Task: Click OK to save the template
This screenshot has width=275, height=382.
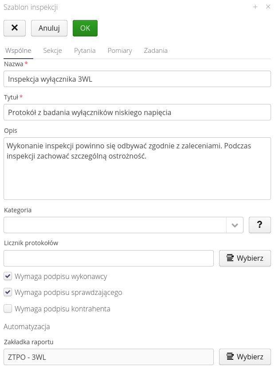Action: tap(85, 28)
